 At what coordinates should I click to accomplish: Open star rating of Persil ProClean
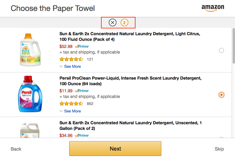click(71, 104)
